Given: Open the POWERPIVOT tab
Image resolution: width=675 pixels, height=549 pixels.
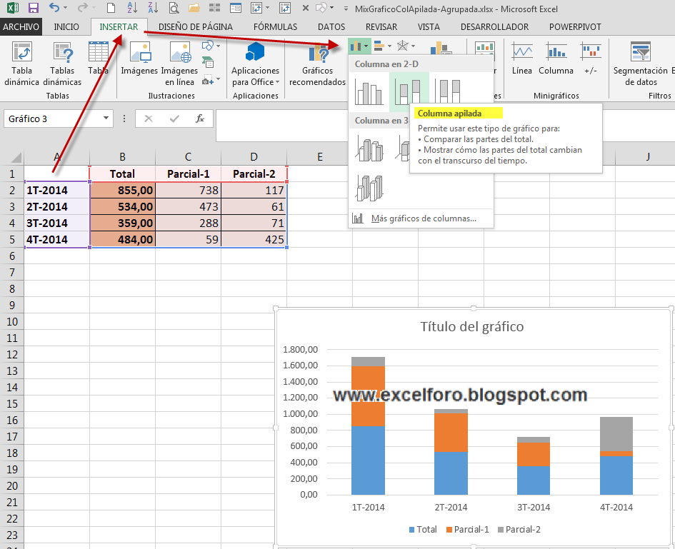Looking at the screenshot, I should click(575, 26).
